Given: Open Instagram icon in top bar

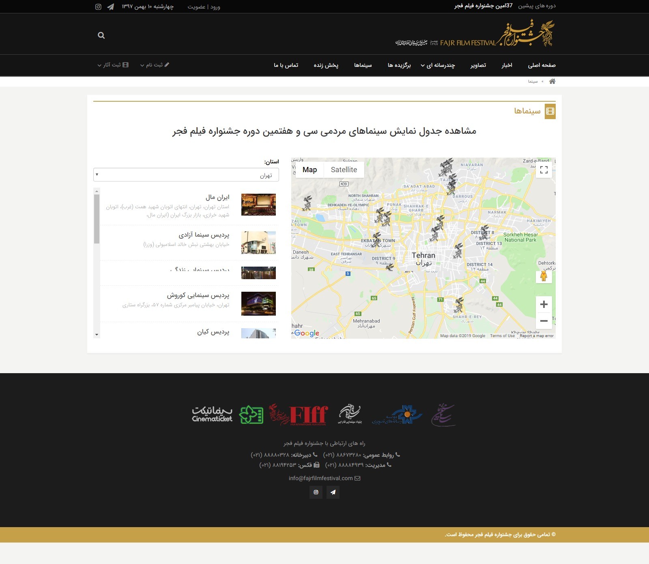Looking at the screenshot, I should point(98,7).
